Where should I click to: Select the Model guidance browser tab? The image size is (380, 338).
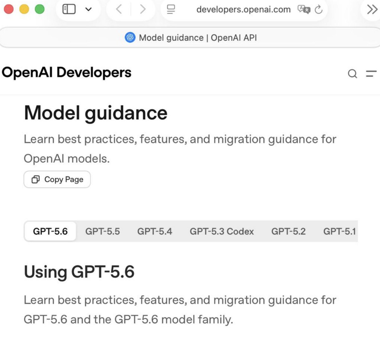pos(190,38)
